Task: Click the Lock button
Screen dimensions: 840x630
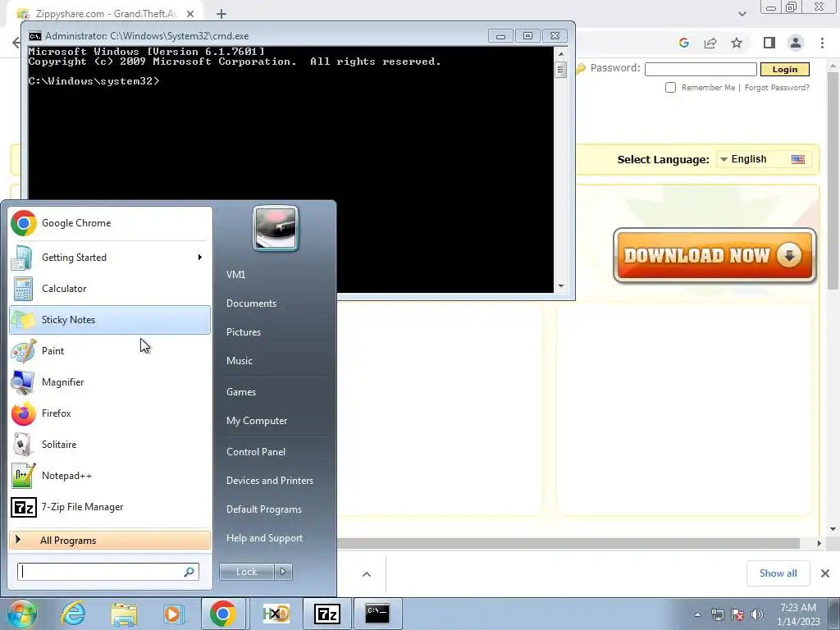Action: pyautogui.click(x=247, y=572)
